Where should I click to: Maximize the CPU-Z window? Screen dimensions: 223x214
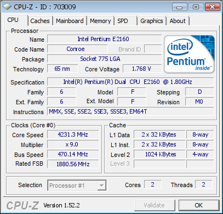point(196,7)
